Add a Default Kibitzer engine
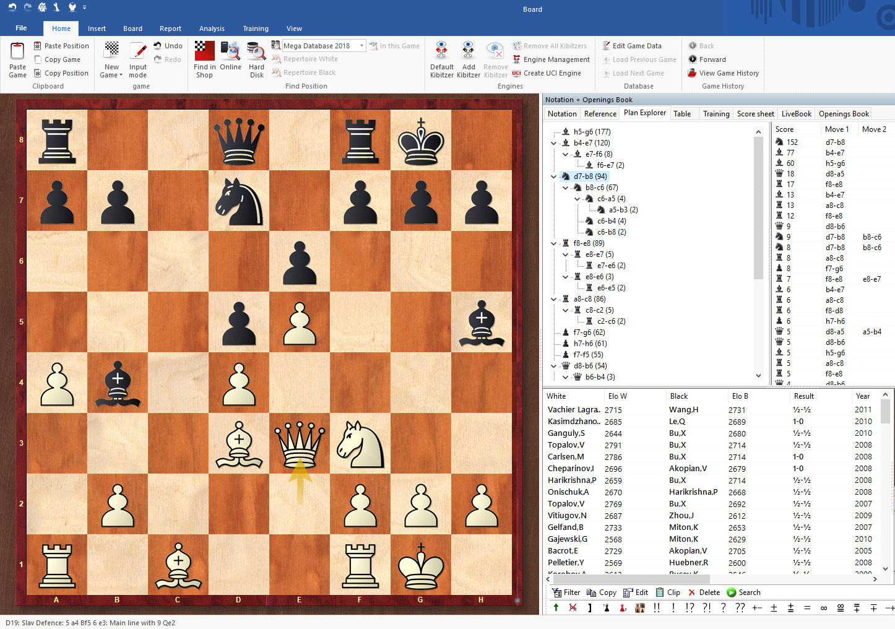Screen dimensions: 895x629 point(441,59)
